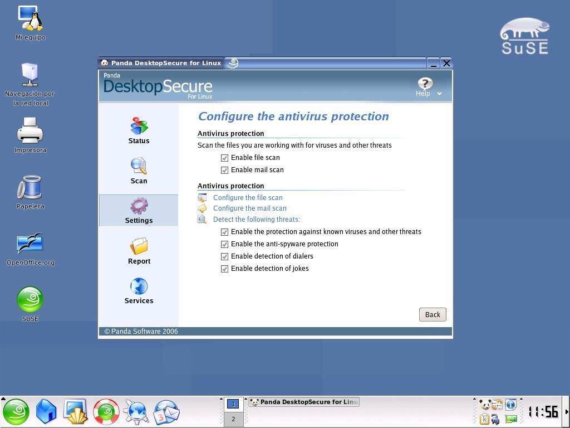The width and height of the screenshot is (570, 428).
Task: Uncheck Enable detection of jokes
Action: [224, 269]
